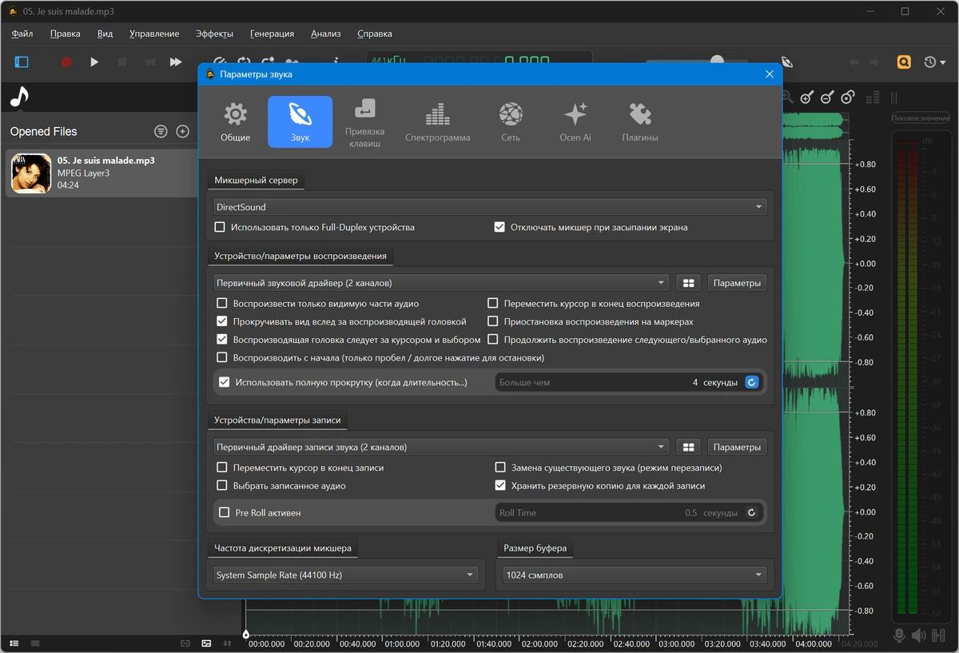Toggle the sidebar panel icon in toolbar
Viewport: 959px width, 653px height.
[22, 62]
